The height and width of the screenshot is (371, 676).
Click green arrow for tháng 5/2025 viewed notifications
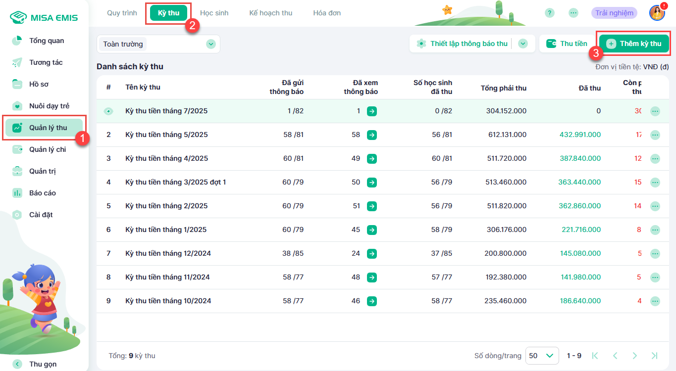[x=372, y=135]
